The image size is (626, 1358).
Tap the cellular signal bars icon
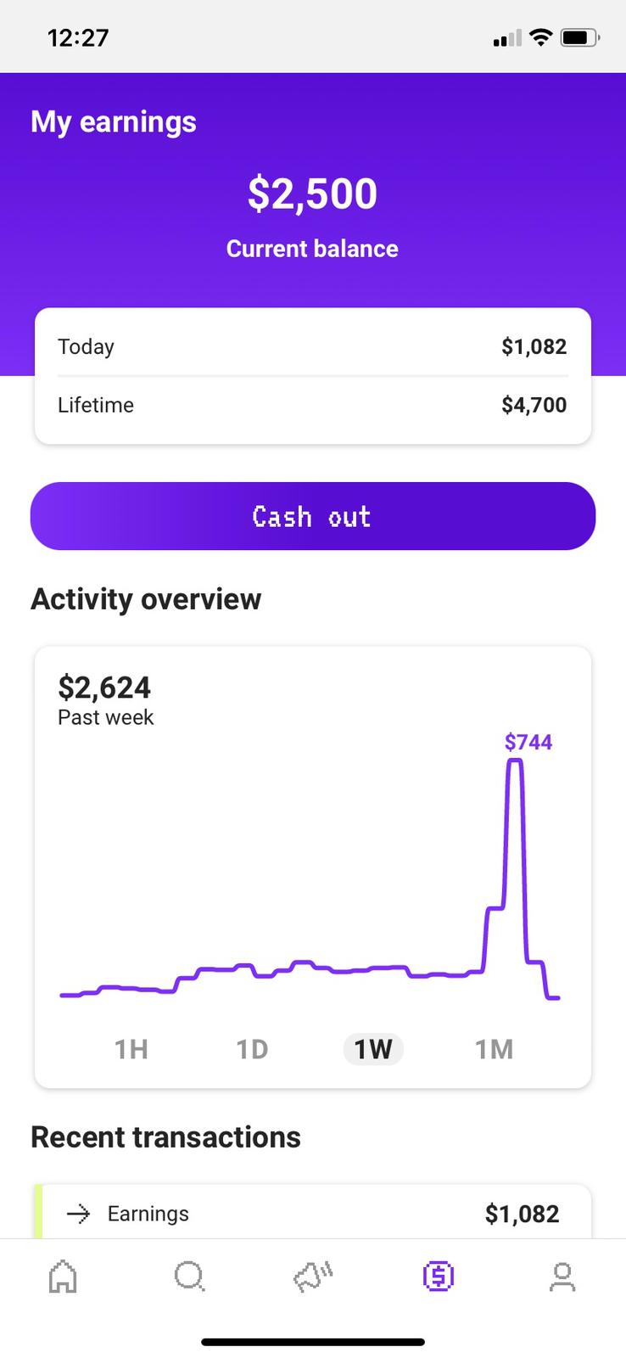coord(507,38)
